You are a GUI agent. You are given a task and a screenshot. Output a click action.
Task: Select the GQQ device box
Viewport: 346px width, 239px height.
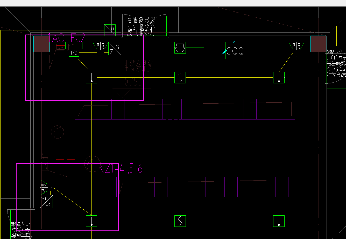(x=234, y=51)
